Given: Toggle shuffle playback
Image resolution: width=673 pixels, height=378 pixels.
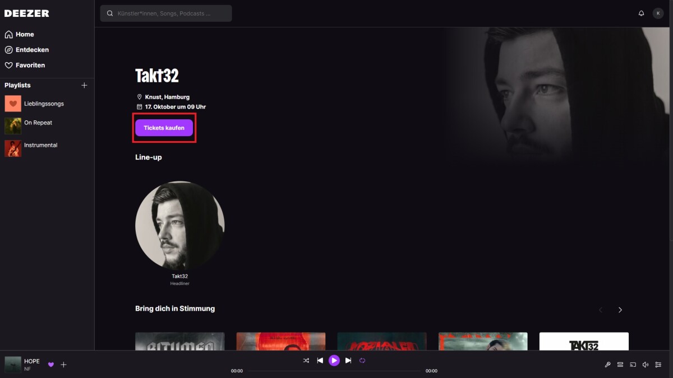Looking at the screenshot, I should (306, 361).
